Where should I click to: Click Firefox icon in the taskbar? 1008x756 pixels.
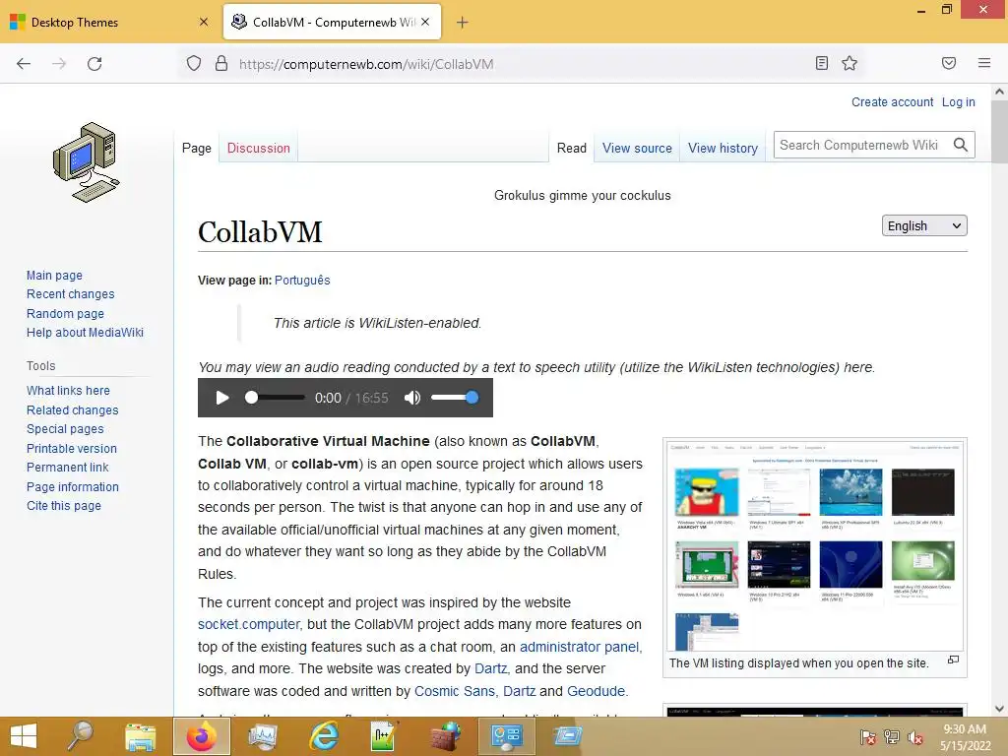(x=201, y=736)
